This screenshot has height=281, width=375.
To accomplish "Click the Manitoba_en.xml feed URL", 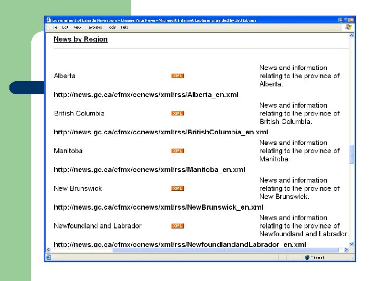I will tap(149, 170).
